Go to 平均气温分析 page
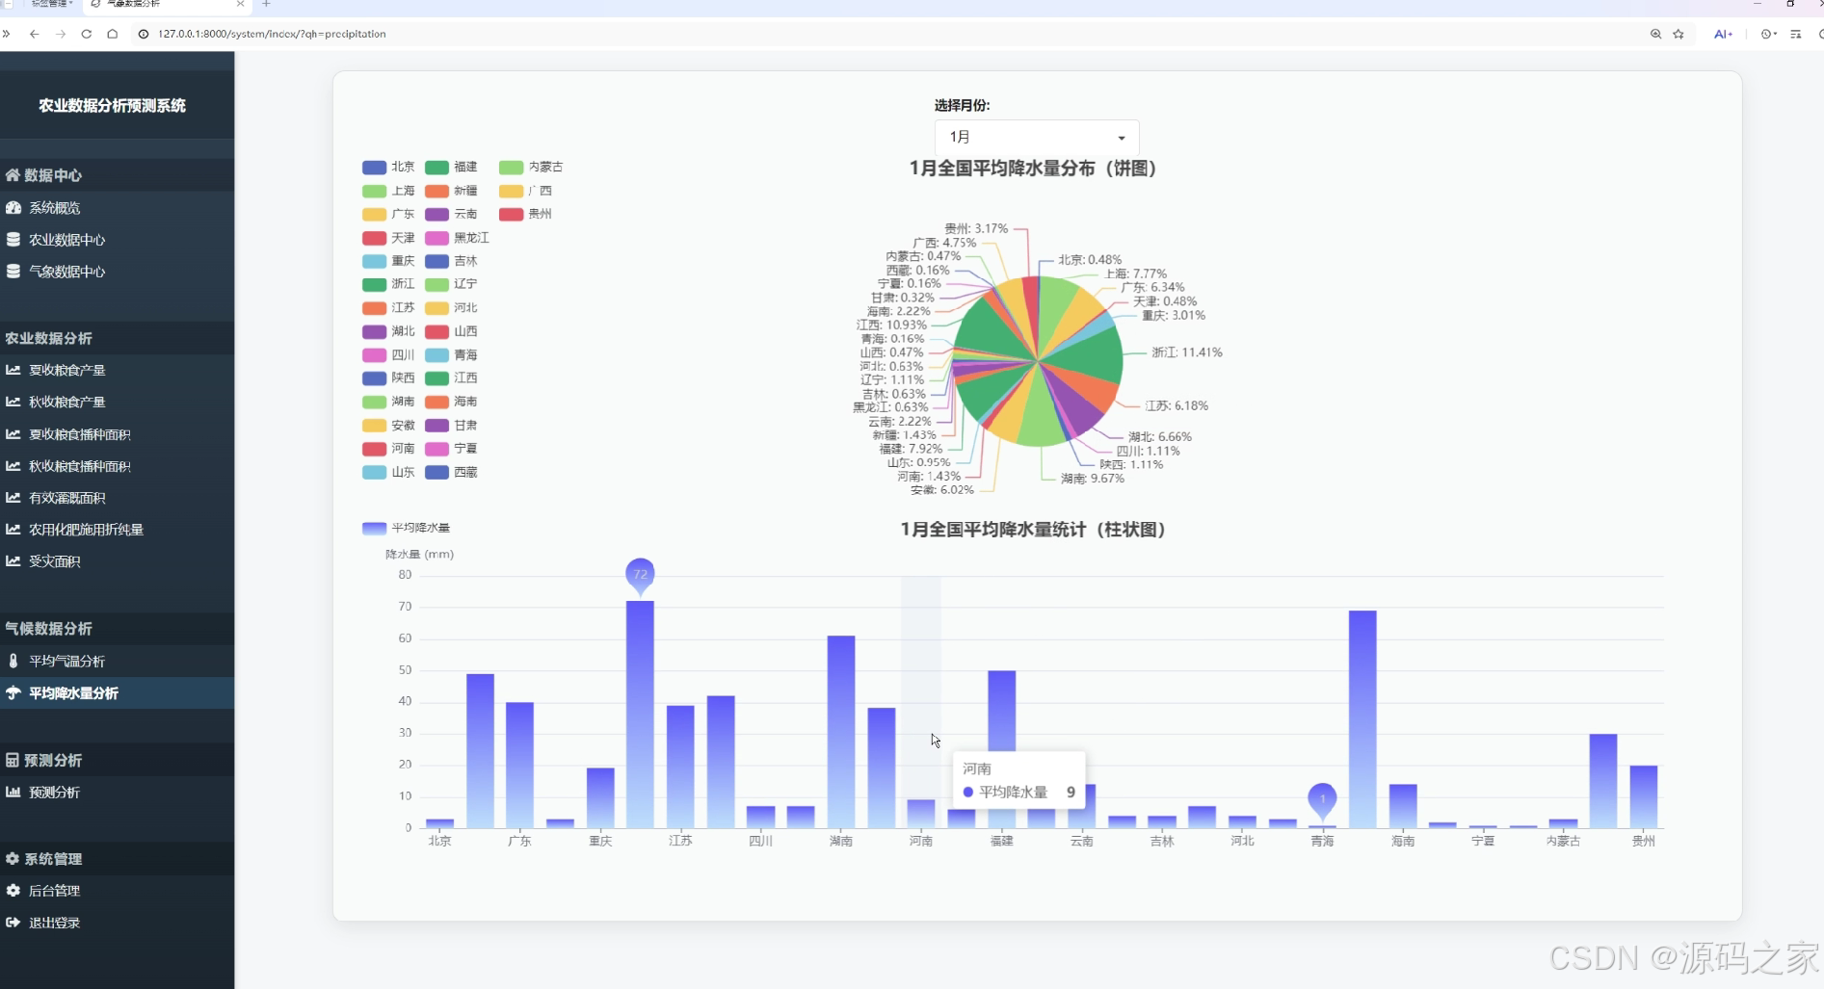The height and width of the screenshot is (989, 1824). tap(66, 661)
